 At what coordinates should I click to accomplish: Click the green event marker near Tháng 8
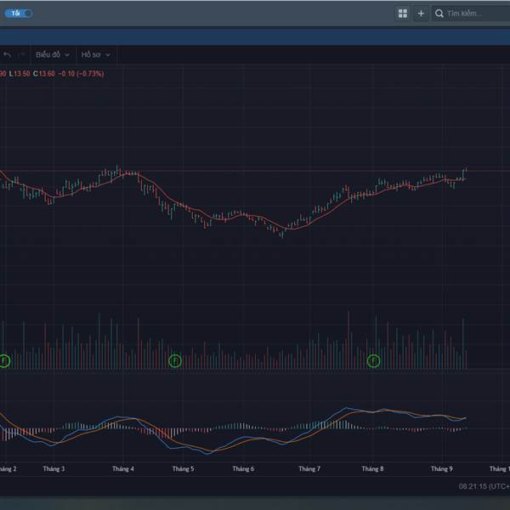point(373,360)
